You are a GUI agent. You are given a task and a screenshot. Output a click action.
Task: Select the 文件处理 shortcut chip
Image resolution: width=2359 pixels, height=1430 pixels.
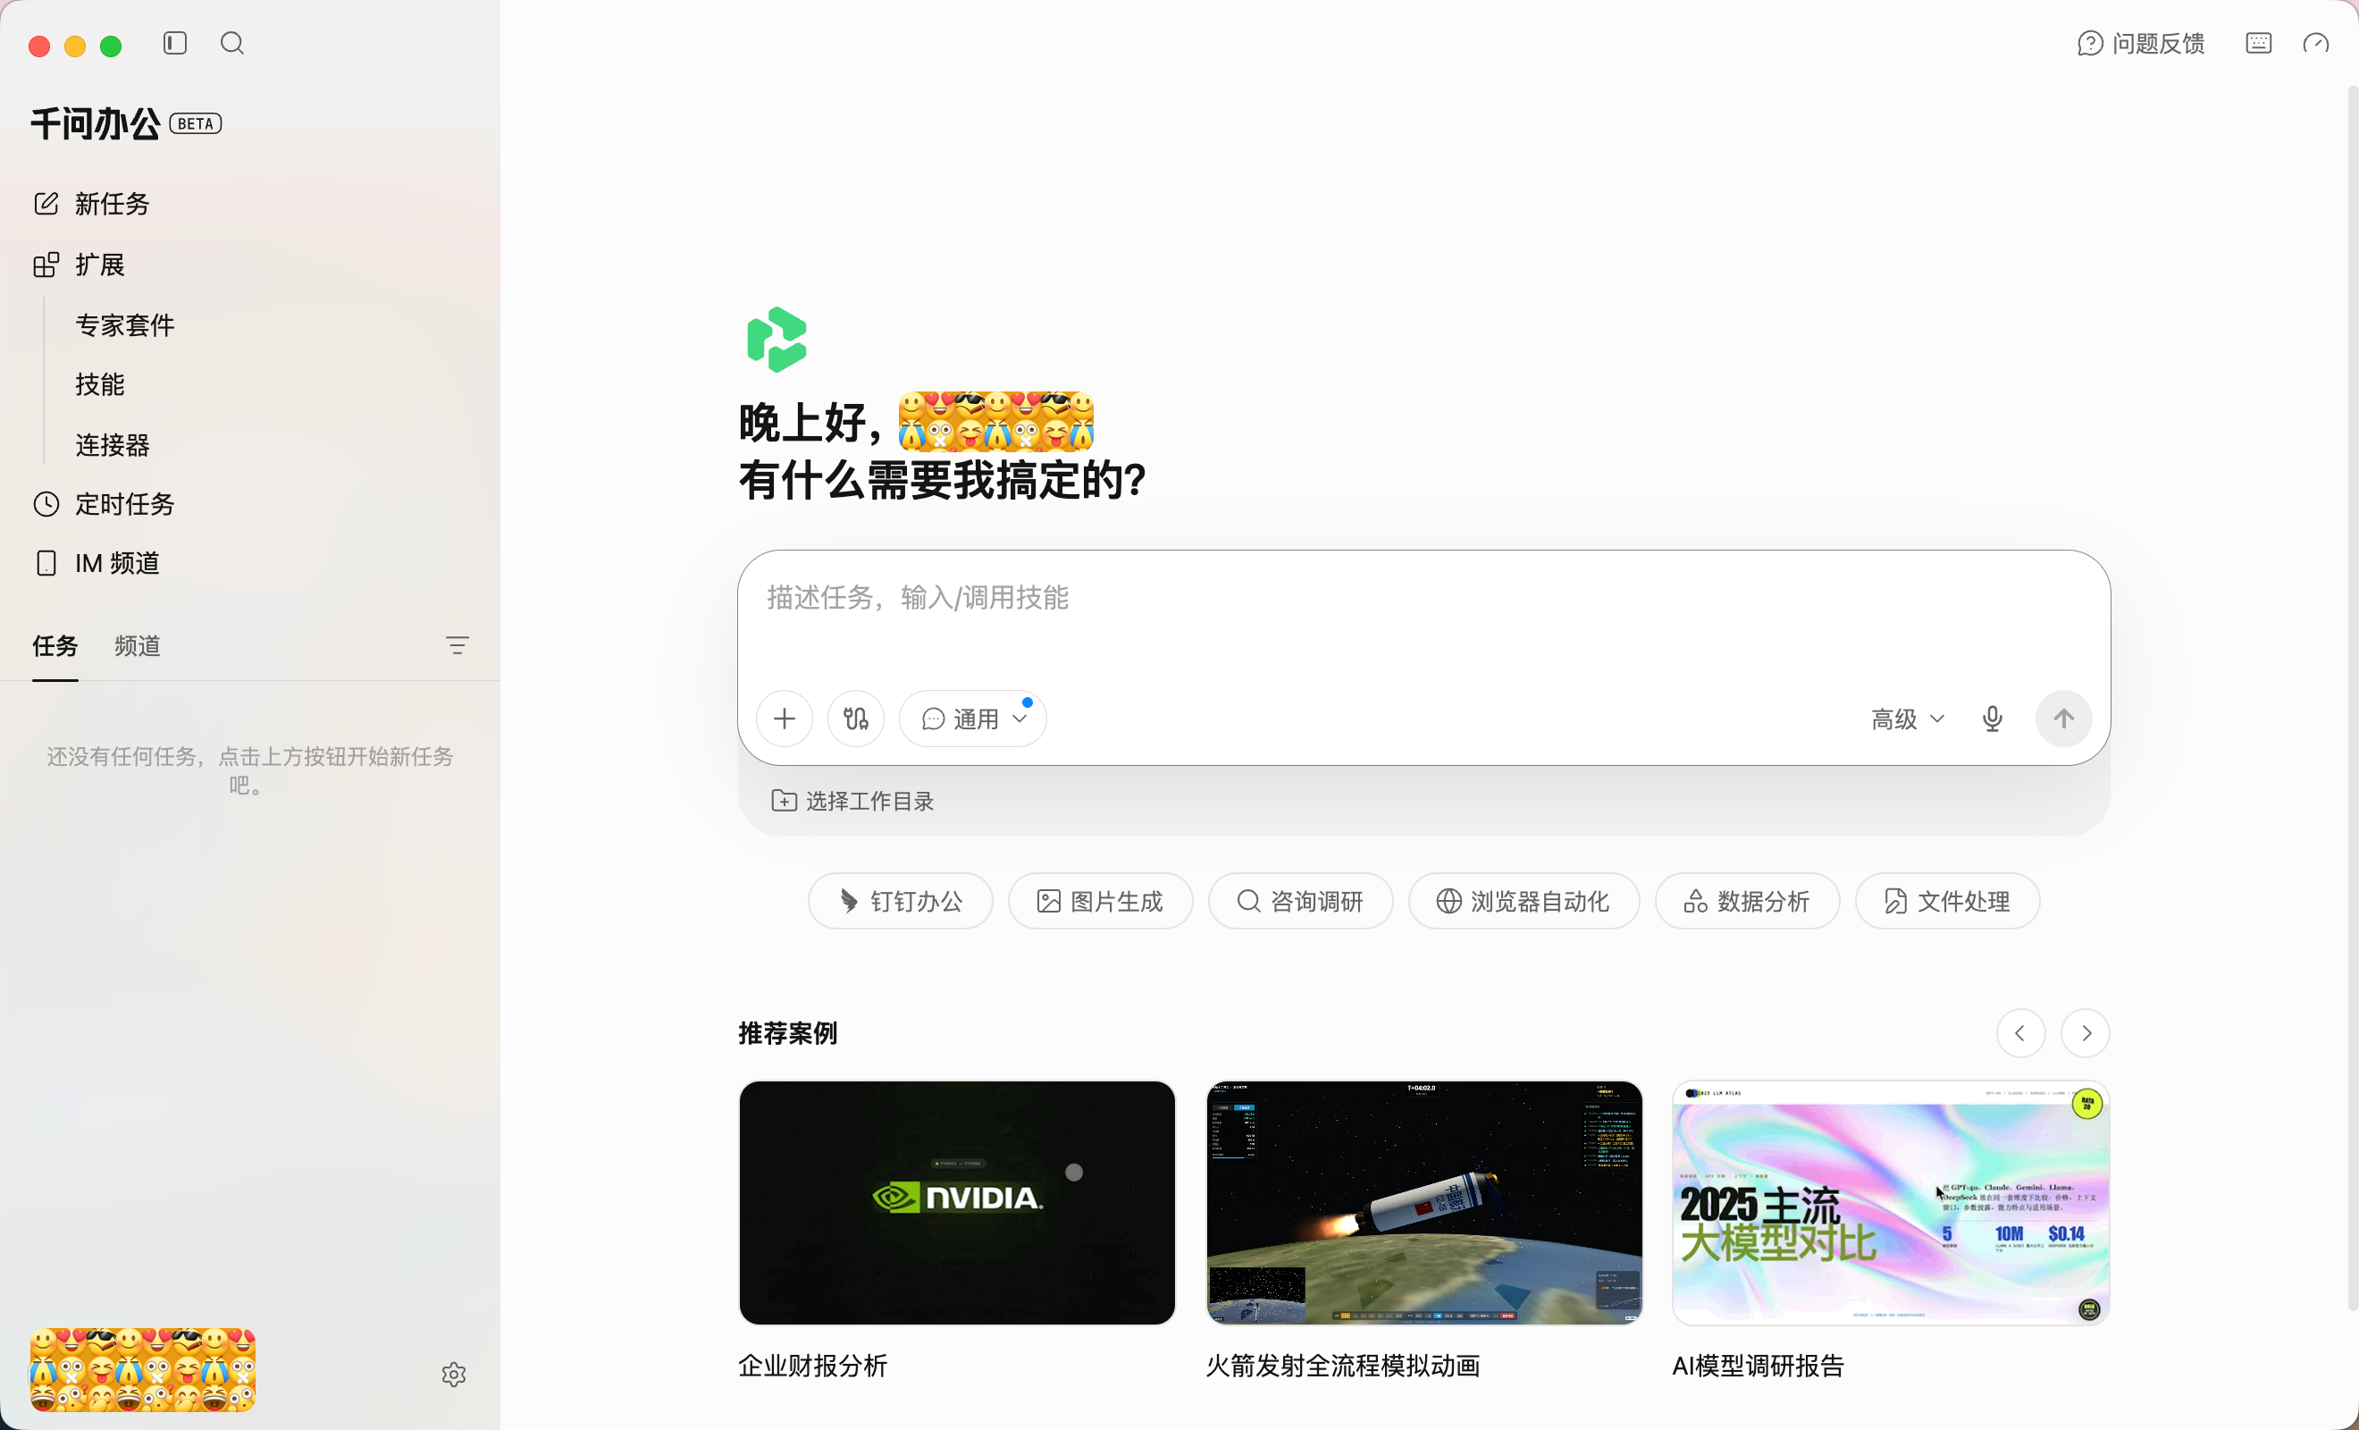[x=1947, y=901]
